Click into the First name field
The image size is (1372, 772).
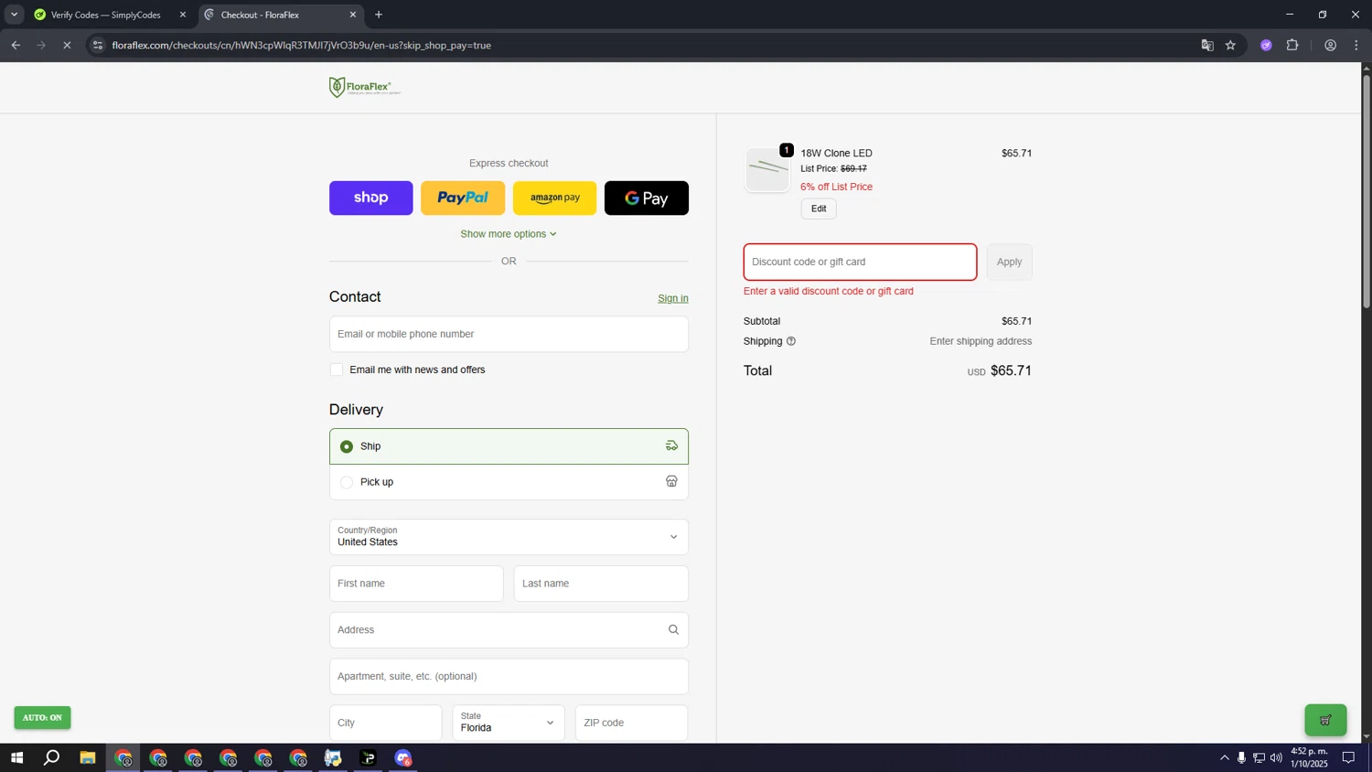416,584
